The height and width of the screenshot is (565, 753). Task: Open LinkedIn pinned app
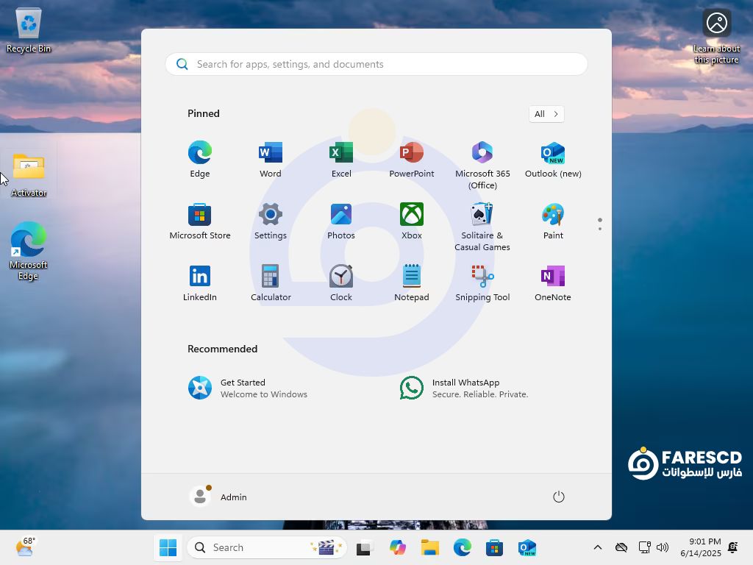coord(200,283)
